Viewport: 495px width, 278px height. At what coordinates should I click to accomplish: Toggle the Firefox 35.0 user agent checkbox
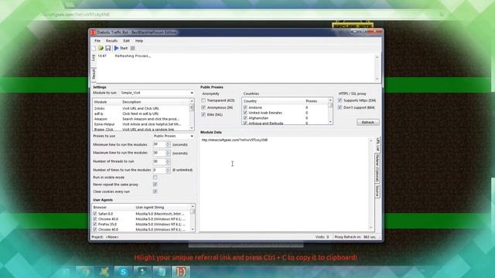click(x=95, y=225)
